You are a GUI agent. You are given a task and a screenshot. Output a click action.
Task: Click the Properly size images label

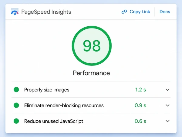[x=47, y=90]
